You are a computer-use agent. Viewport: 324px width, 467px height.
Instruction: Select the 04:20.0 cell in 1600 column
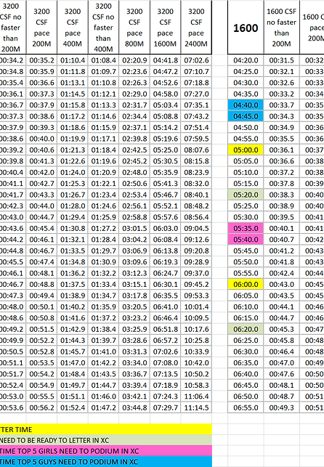pos(246,60)
